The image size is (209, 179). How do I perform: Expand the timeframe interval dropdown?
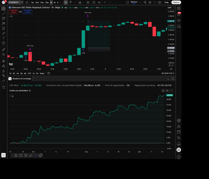click(x=61, y=2)
